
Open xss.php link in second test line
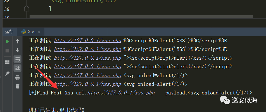tap(87, 49)
